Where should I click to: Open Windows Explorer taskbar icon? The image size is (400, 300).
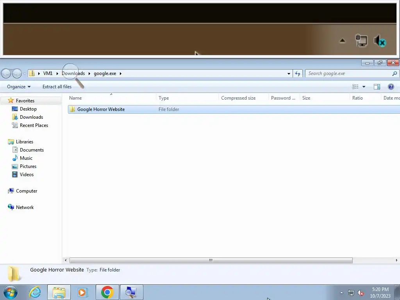click(x=59, y=292)
